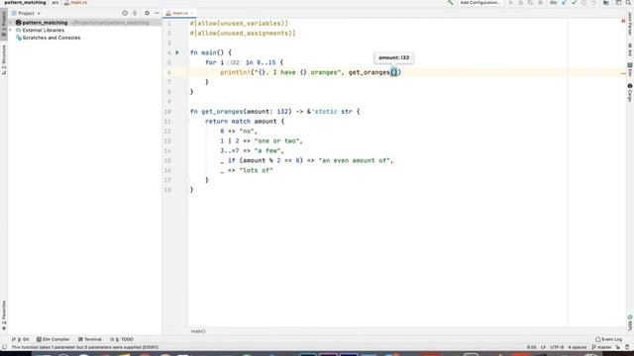Hide the Project panel with minus icon
This screenshot has width=634, height=356.
[x=157, y=13]
